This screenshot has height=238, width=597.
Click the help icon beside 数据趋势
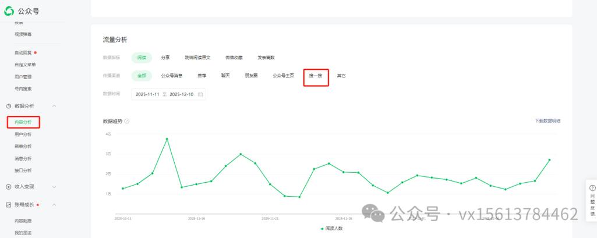127,121
